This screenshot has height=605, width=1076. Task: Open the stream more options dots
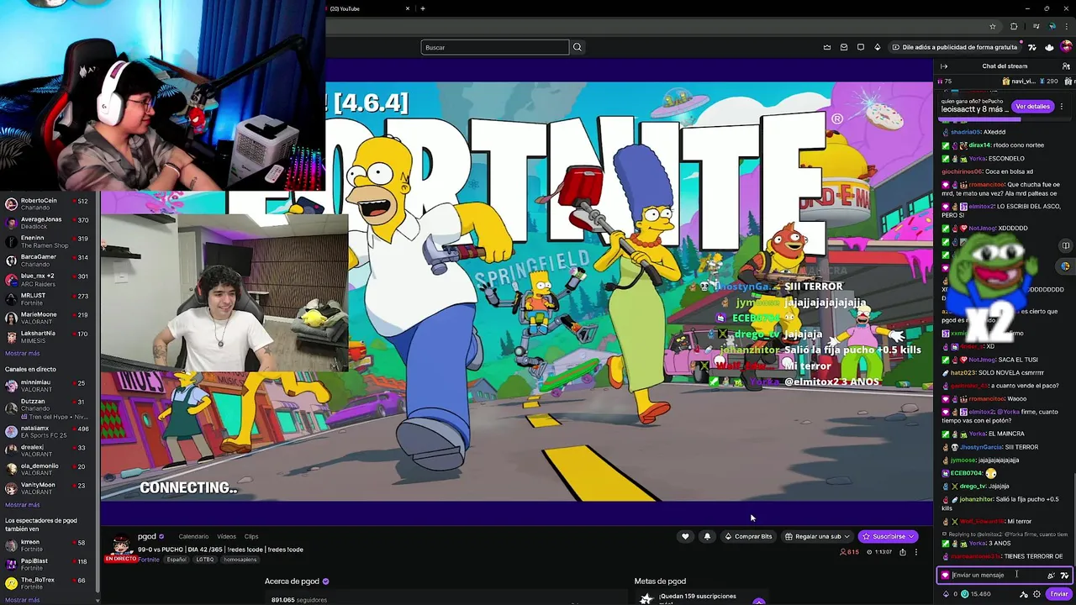(x=916, y=552)
